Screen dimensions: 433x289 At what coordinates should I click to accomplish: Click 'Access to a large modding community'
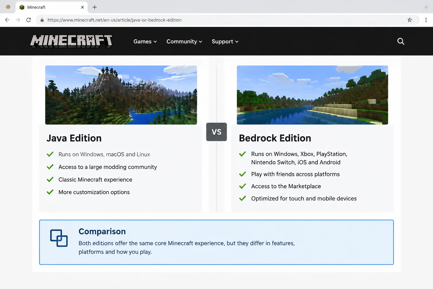click(x=108, y=167)
